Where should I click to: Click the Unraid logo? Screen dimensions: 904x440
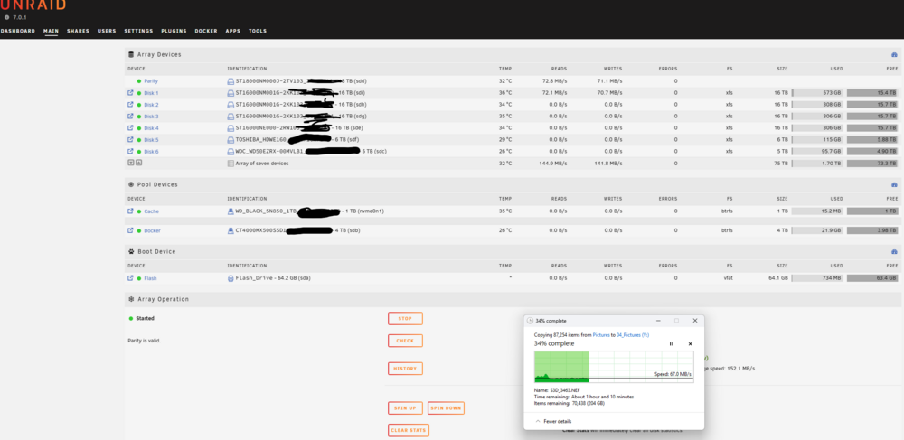point(33,5)
